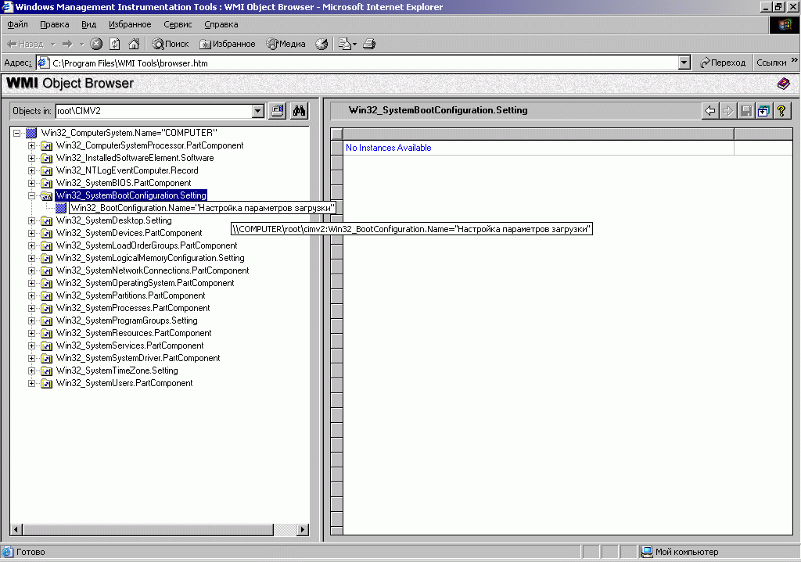
Task: Click the No Instances Available text
Action: (388, 148)
